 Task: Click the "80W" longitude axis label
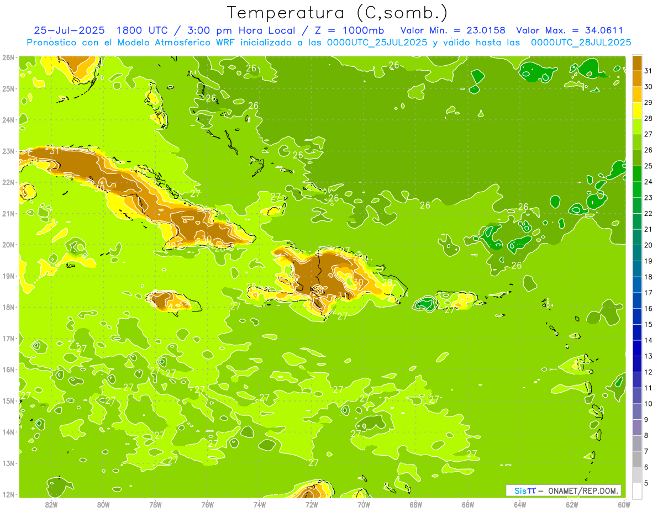(x=103, y=504)
